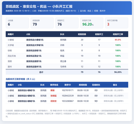Click the red 85.0% rate value
Screen dimensions: 134x124
[x=118, y=40]
